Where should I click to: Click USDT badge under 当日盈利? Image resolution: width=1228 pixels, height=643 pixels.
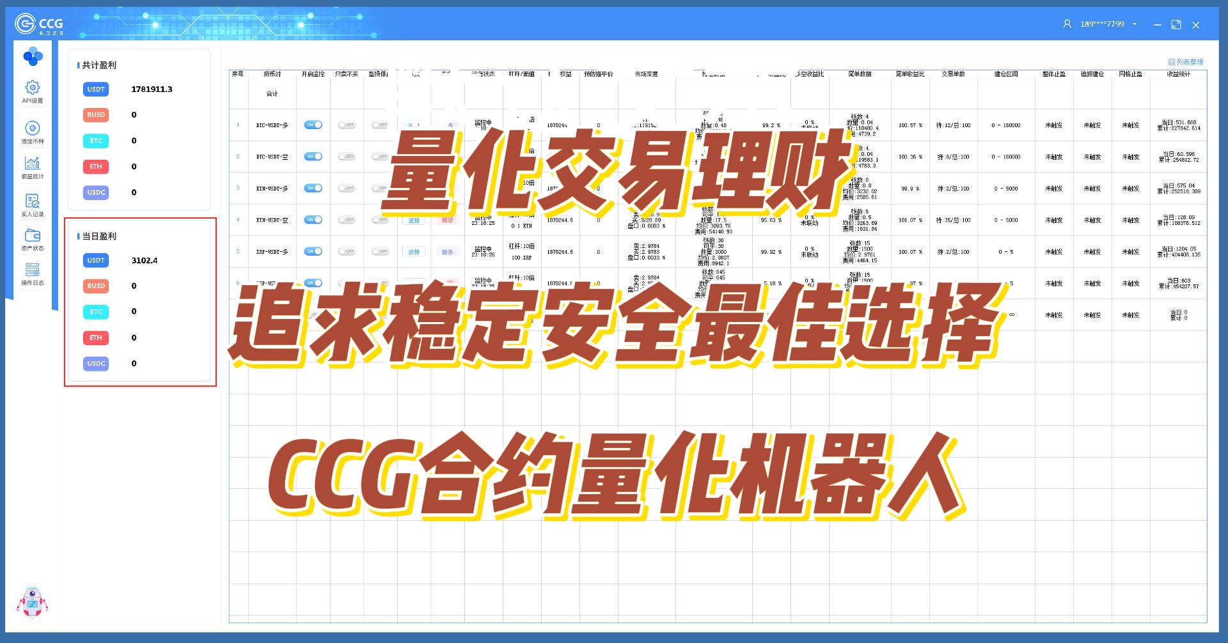(96, 261)
